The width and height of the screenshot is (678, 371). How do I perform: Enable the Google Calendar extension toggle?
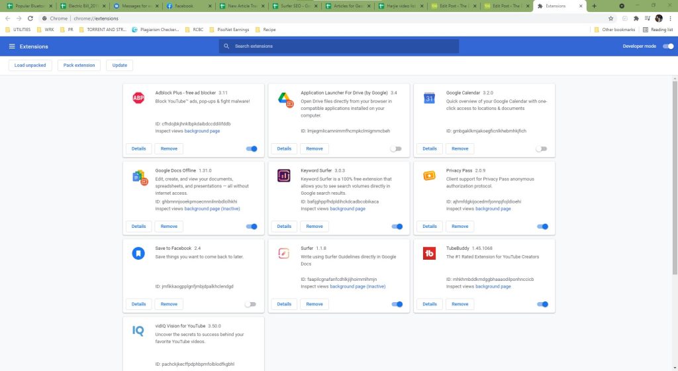click(x=542, y=149)
